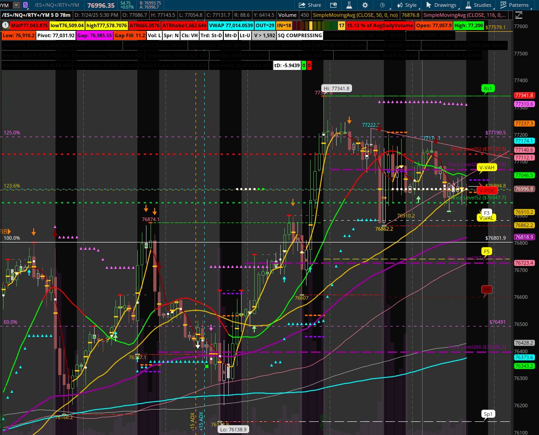The height and width of the screenshot is (435, 539).
Task: Open the Patterns menu
Action: point(514,5)
